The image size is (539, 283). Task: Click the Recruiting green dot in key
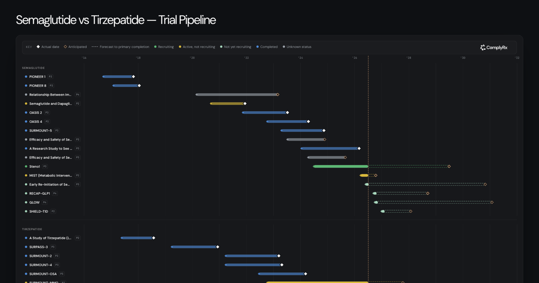pos(155,47)
